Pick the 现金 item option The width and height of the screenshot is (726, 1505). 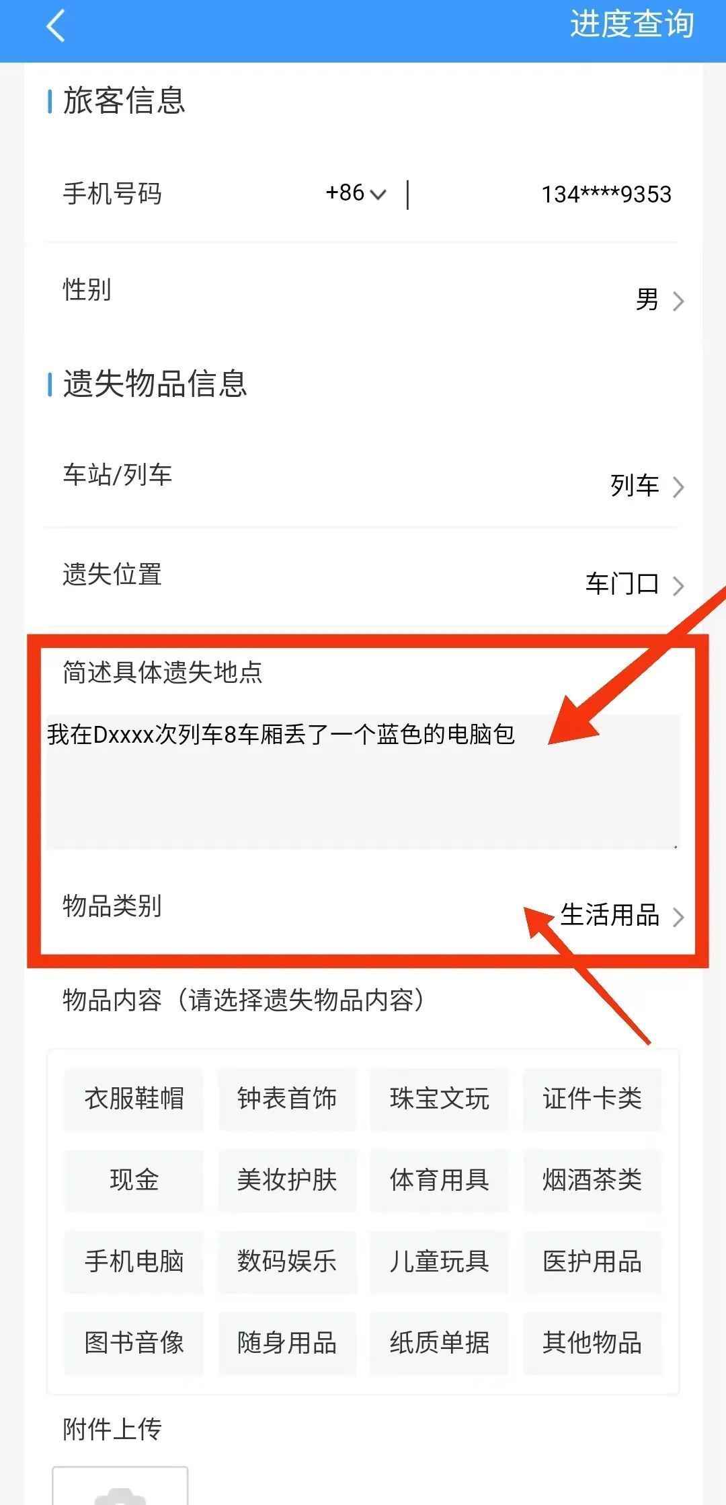134,1180
